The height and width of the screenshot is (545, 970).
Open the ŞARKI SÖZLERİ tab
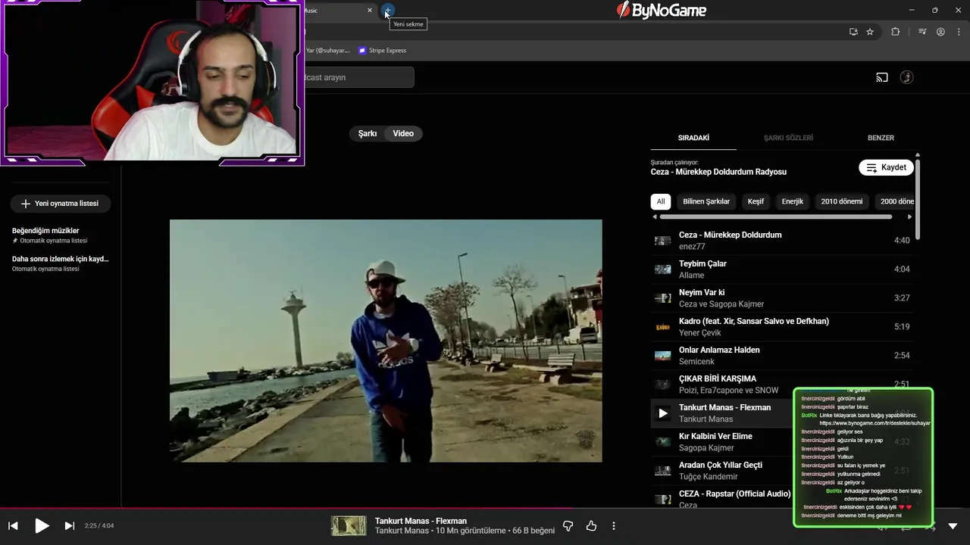788,138
